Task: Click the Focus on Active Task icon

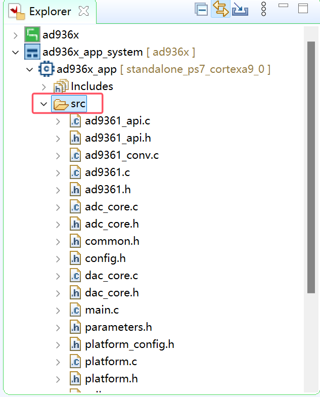Action: tap(240, 9)
